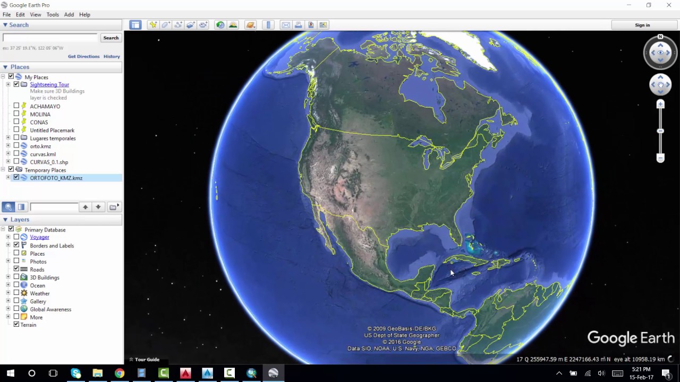The width and height of the screenshot is (680, 382).
Task: Move selected place down with down arrow
Action: (98, 207)
